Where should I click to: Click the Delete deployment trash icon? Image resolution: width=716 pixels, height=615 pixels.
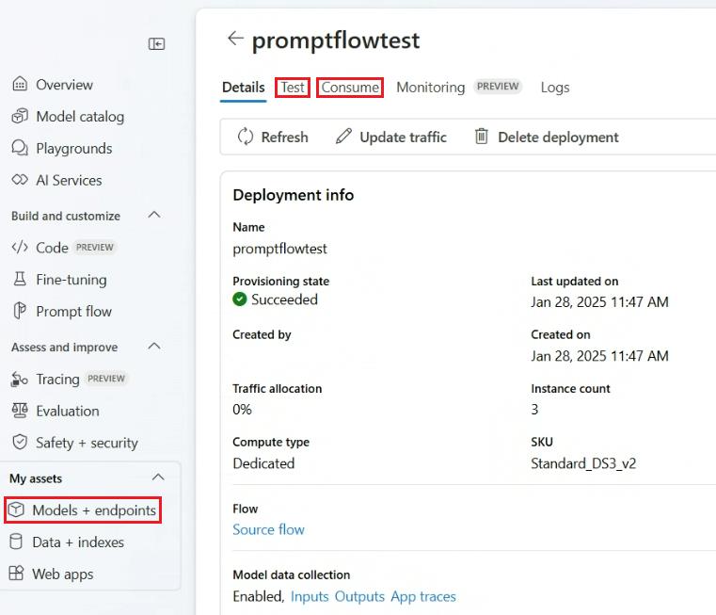pos(482,137)
